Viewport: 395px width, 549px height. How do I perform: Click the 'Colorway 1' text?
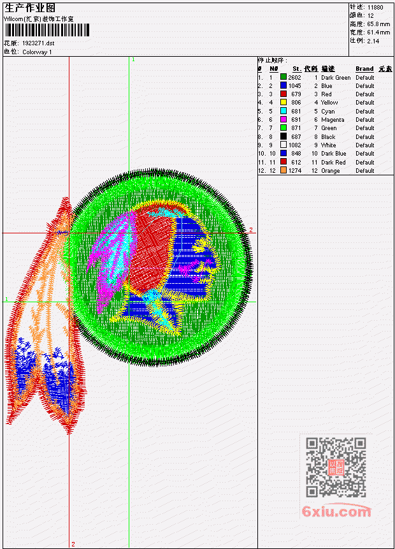[37, 52]
